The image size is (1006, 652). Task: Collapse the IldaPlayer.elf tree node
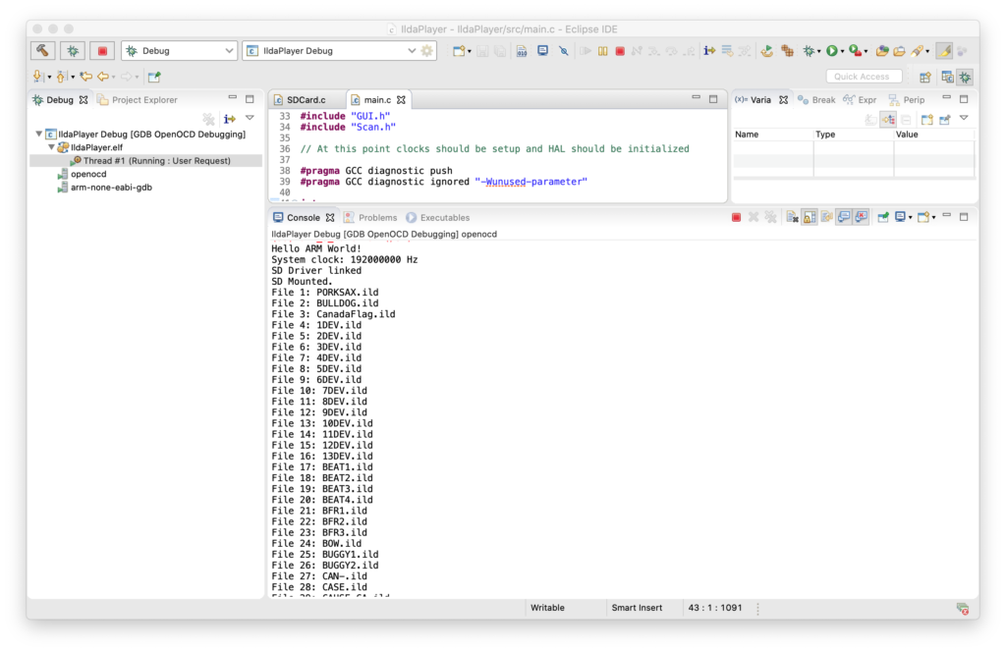coord(51,147)
